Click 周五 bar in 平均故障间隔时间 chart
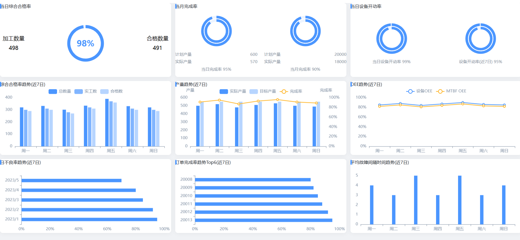Image resolution: width=520 pixels, height=240 pixels. 460,200
